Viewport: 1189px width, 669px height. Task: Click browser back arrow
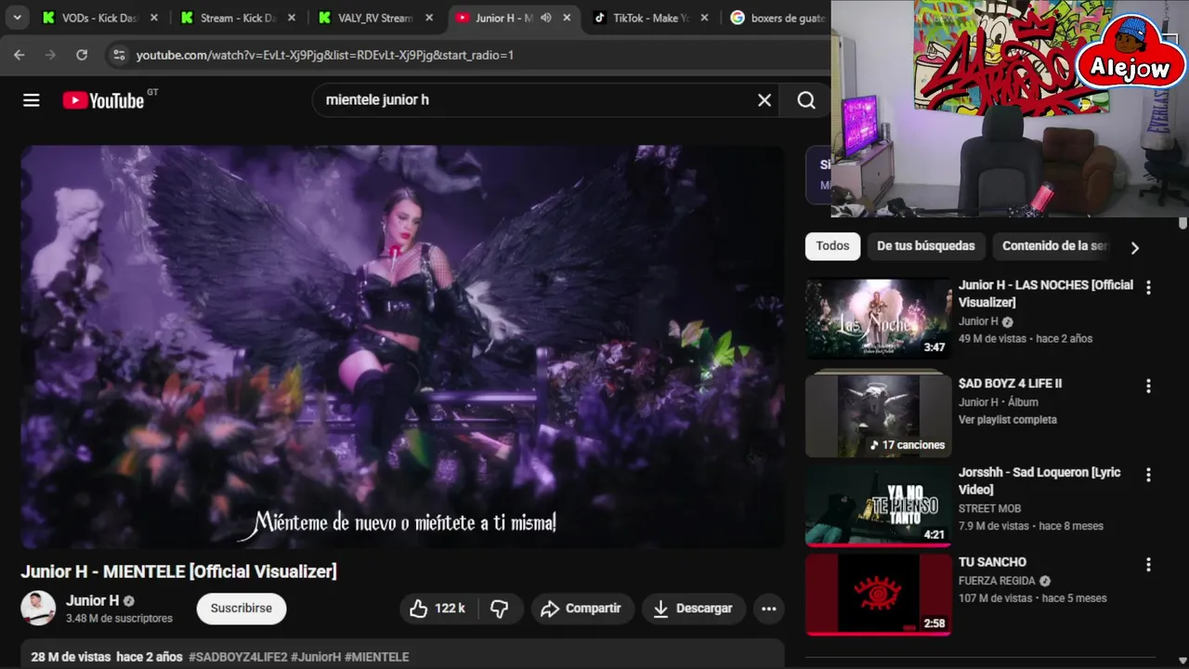(x=20, y=55)
